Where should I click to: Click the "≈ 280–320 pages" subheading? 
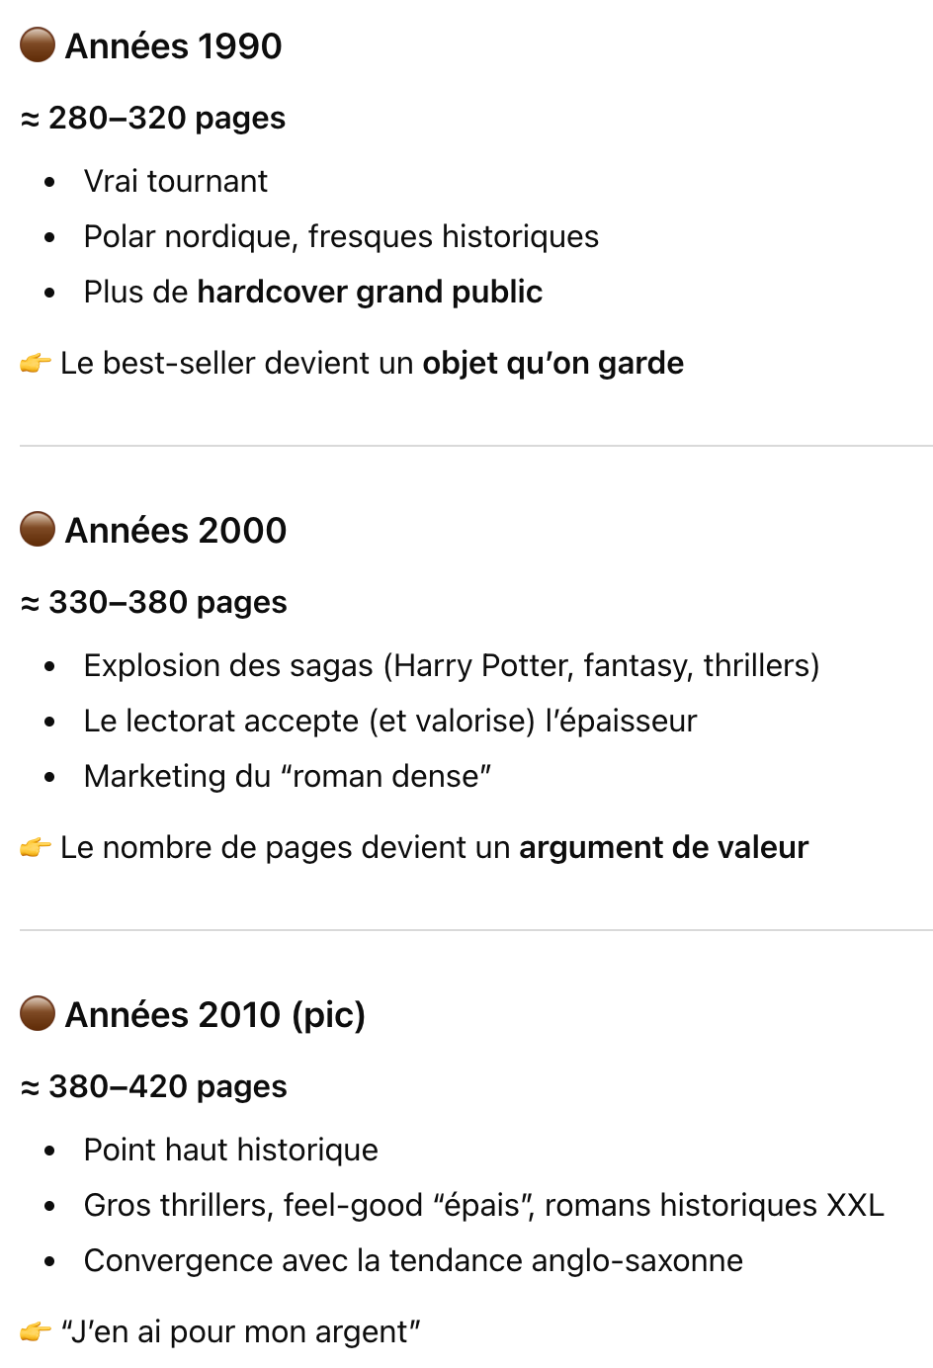tap(153, 119)
